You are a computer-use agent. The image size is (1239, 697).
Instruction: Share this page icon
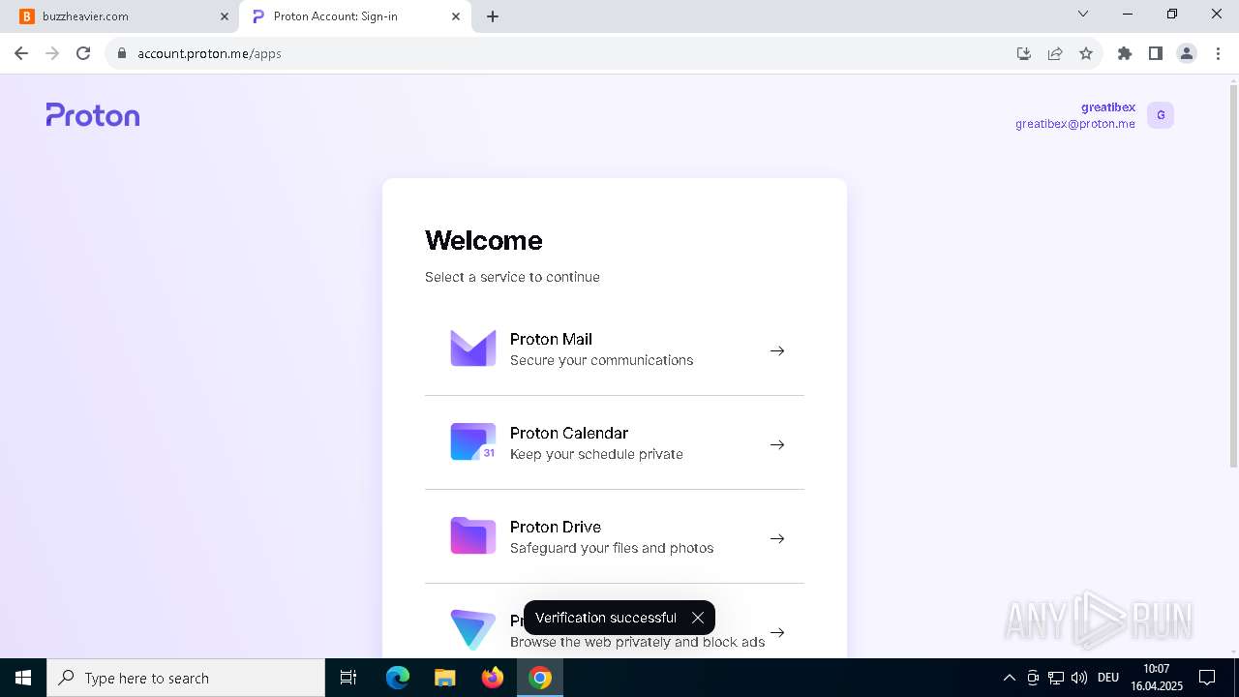[x=1055, y=53]
